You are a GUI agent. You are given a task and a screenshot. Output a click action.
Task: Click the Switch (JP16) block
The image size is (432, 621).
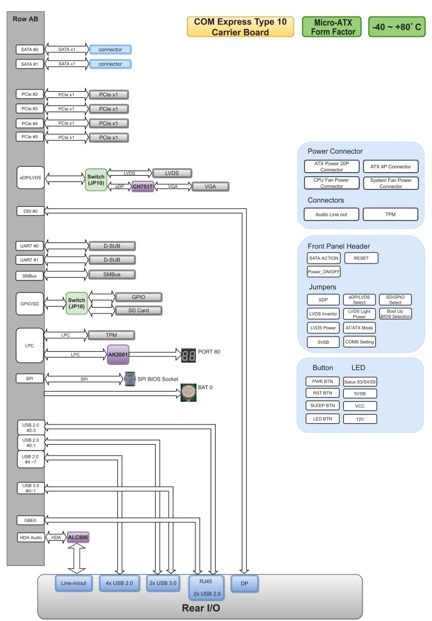[76, 303]
